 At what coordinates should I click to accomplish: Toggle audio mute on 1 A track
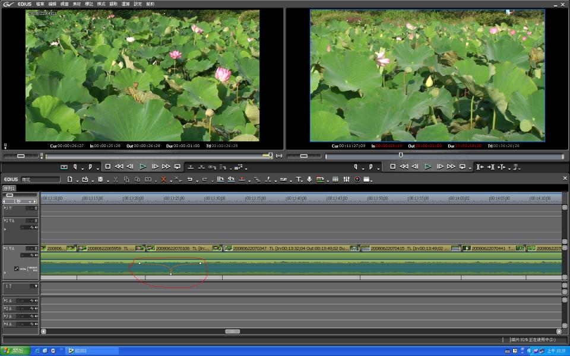36,301
